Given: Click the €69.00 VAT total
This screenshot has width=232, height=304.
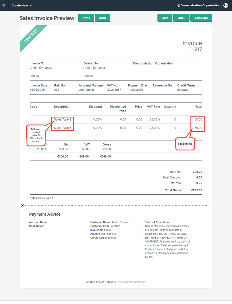Looking at the screenshot, I should point(84,157).
